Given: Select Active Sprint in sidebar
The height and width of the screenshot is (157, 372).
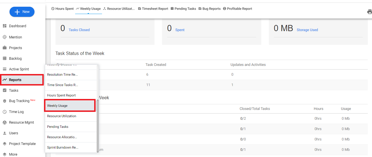Looking at the screenshot, I should [x=19, y=69].
